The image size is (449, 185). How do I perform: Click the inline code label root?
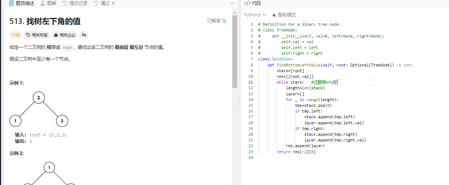pos(67,47)
